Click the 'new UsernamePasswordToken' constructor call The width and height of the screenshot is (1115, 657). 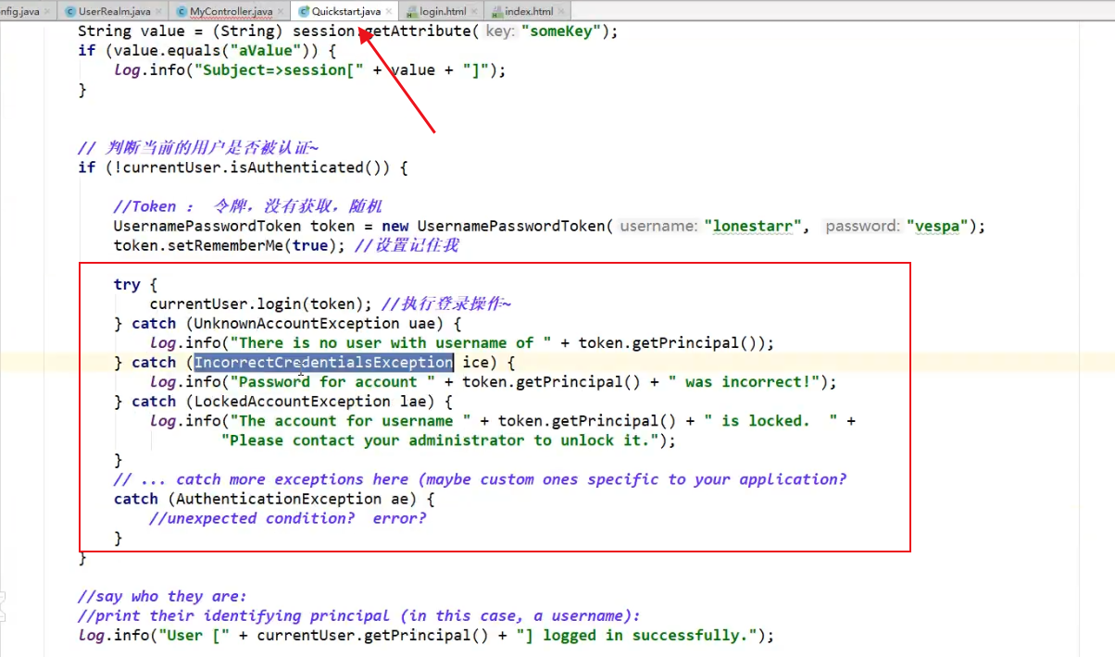495,226
